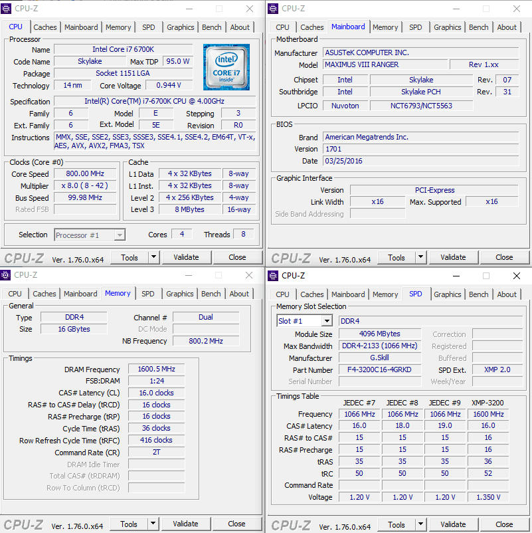Image resolution: width=532 pixels, height=533 pixels.
Task: Click the Core Speed value 800.00 MHz
Action: click(x=85, y=173)
